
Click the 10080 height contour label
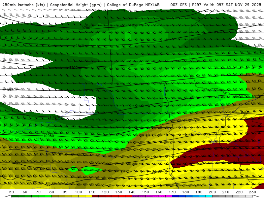tap(49, 136)
